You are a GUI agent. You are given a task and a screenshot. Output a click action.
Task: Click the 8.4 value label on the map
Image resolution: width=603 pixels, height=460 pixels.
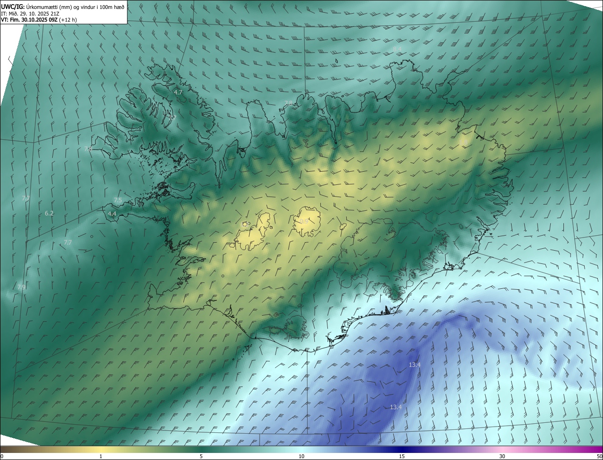tap(397, 48)
